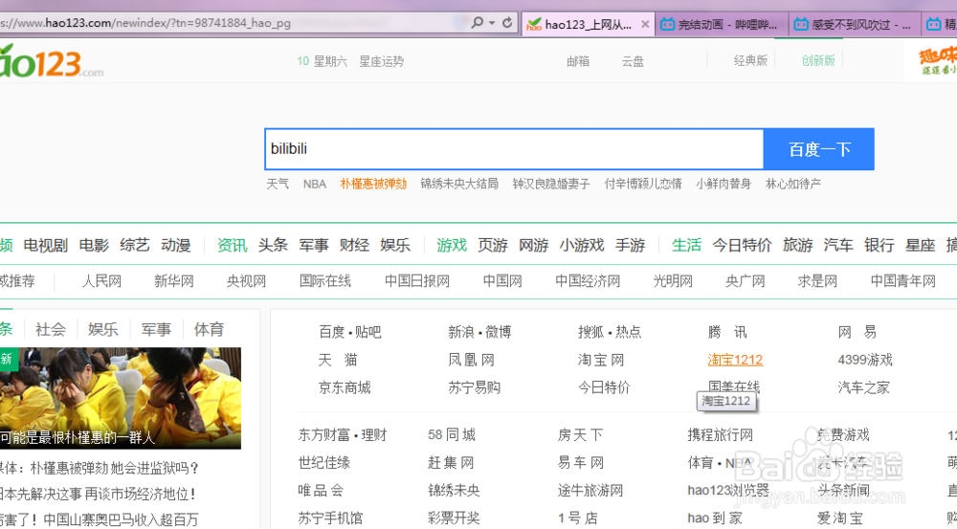Viewport: 957px width, 529px height.
Task: Switch to the 社会 news tab
Action: [51, 329]
